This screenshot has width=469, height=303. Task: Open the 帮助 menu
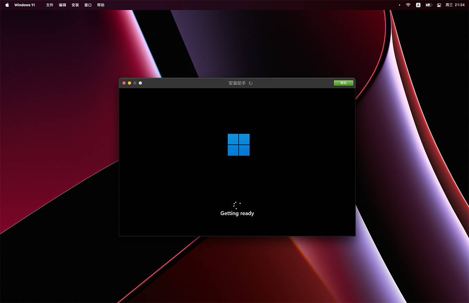click(101, 5)
